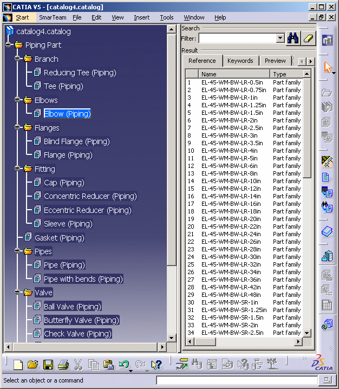Open the SmarTeam menu
Image resolution: width=339 pixels, height=389 pixels.
coord(53,17)
